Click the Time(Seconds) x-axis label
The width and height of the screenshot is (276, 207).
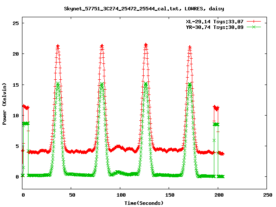pyautogui.click(x=144, y=203)
